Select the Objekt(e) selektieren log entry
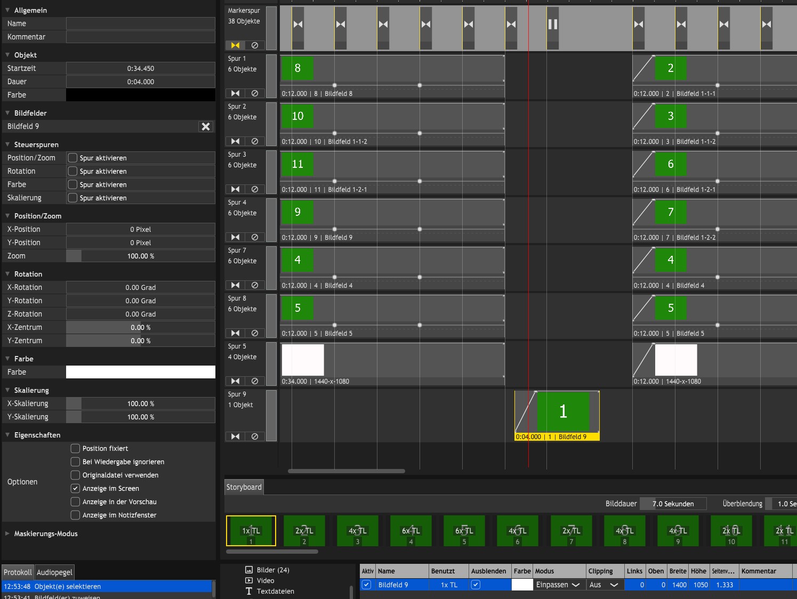 [107, 586]
